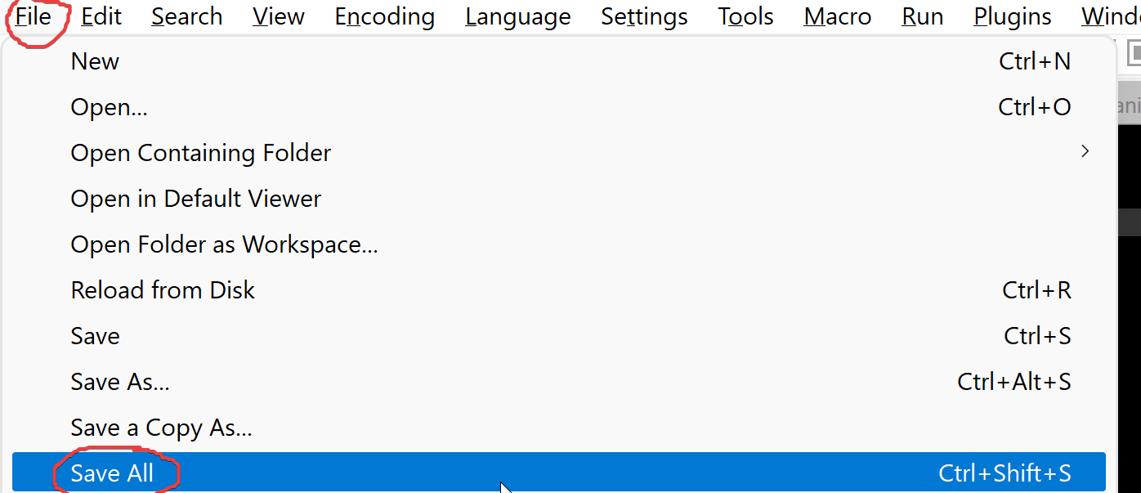Choose the Save entry with Ctrl+S shortcut
The image size is (1141, 493).
click(x=96, y=336)
